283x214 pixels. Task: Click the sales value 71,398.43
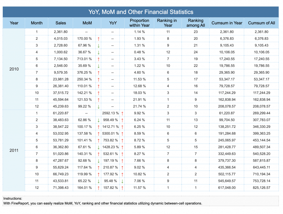click(x=61, y=188)
